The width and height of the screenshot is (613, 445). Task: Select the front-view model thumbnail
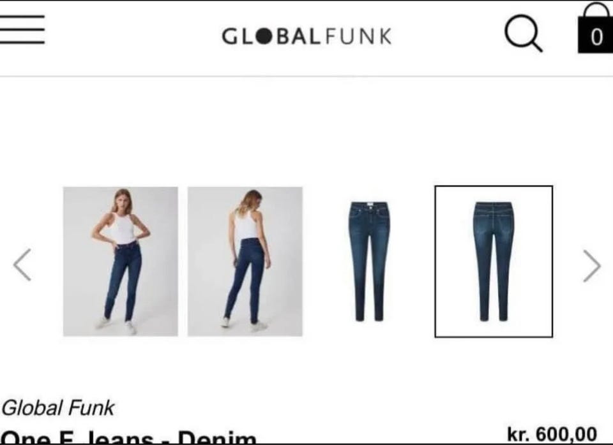pos(121,261)
